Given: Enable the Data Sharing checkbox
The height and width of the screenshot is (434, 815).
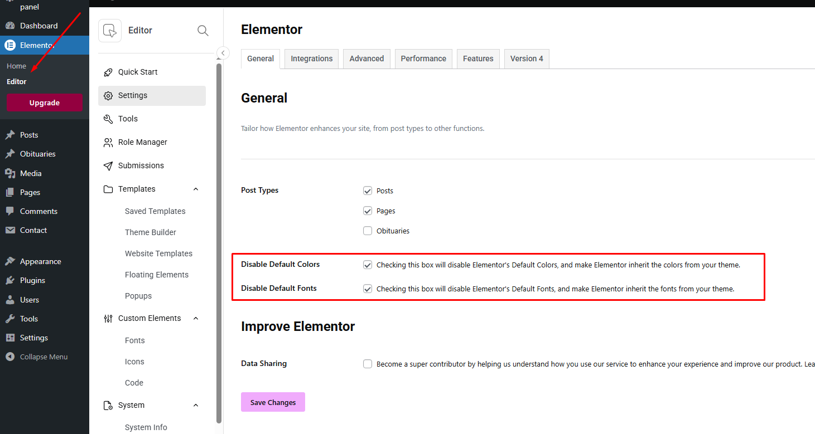Looking at the screenshot, I should (368, 364).
